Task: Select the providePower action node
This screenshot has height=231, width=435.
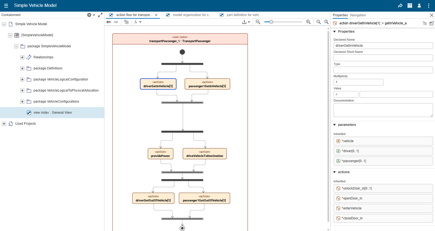Action: pyautogui.click(x=160, y=154)
